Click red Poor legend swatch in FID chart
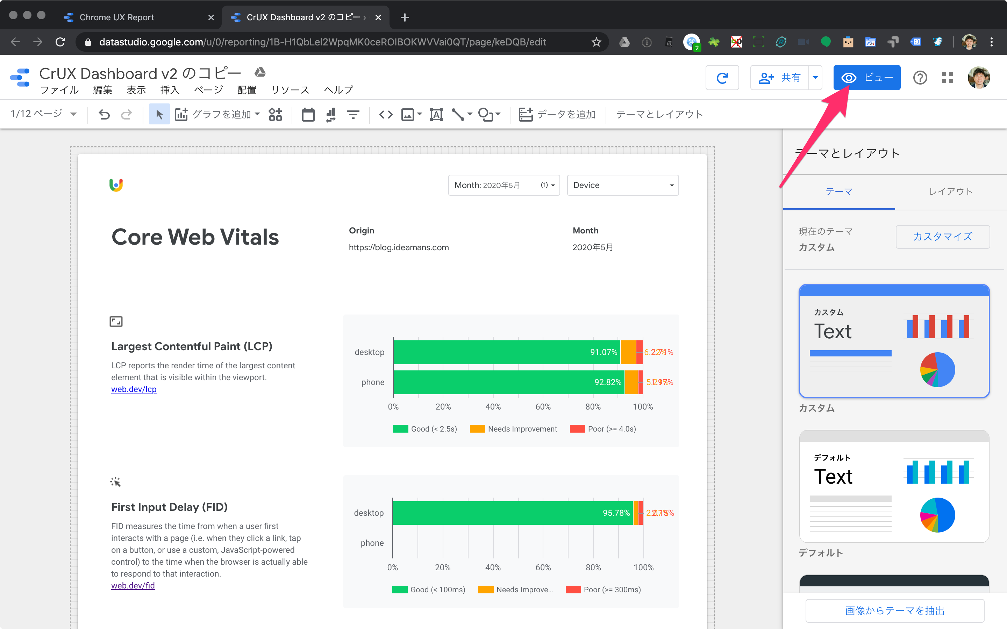The image size is (1007, 629). coord(573,590)
